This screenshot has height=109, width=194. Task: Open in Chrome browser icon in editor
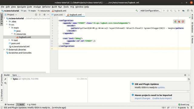[175, 21]
